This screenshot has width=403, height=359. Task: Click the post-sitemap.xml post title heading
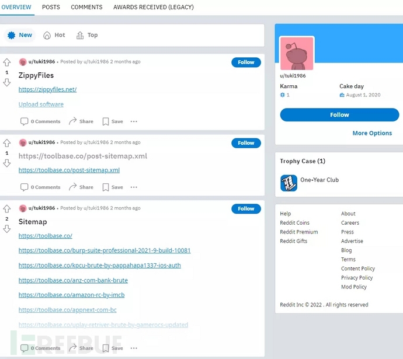pos(83,156)
